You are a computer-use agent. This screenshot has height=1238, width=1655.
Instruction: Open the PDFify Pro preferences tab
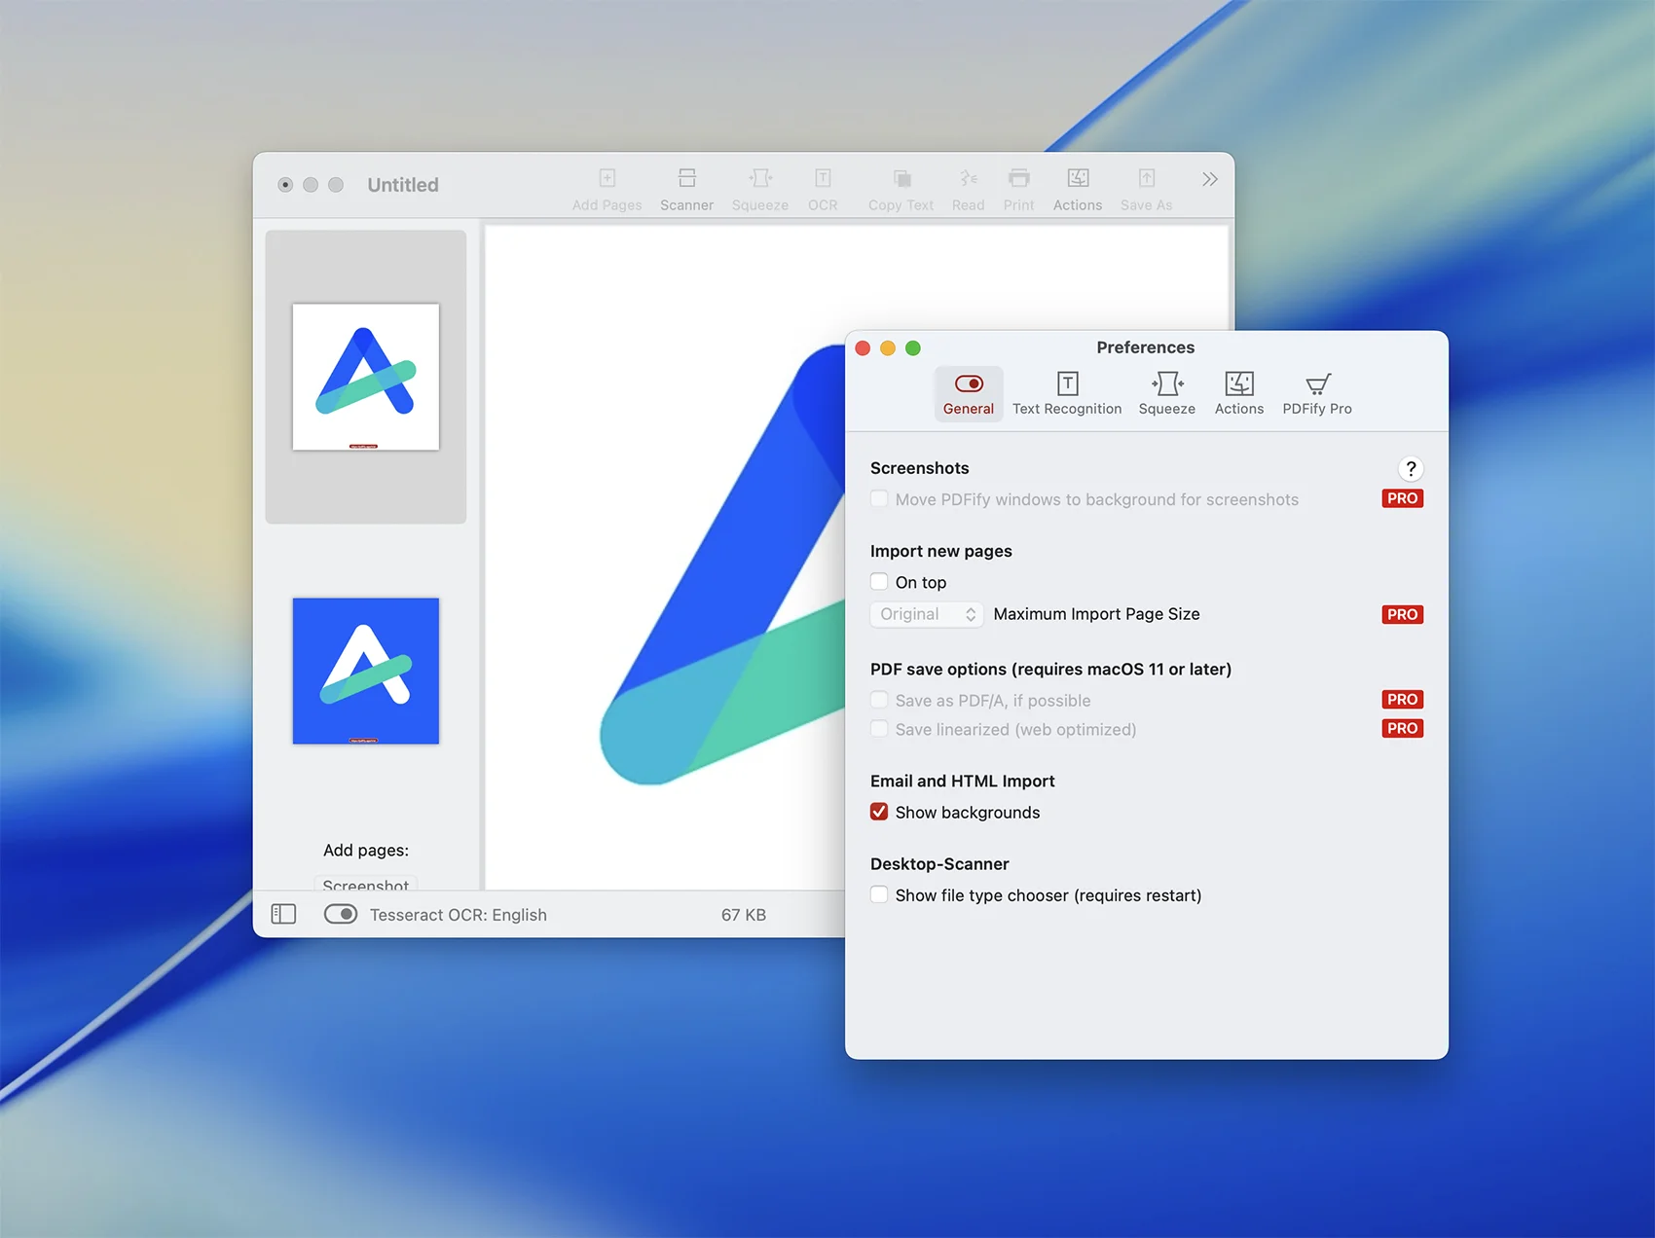pos(1316,393)
